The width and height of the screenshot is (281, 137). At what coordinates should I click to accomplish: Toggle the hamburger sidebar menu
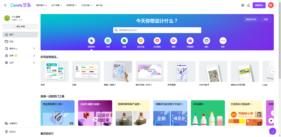(5, 5)
